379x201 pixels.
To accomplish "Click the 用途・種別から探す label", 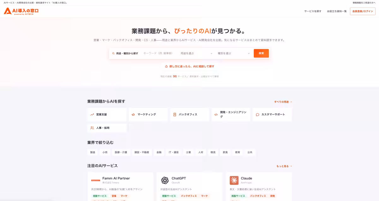I will (127, 53).
